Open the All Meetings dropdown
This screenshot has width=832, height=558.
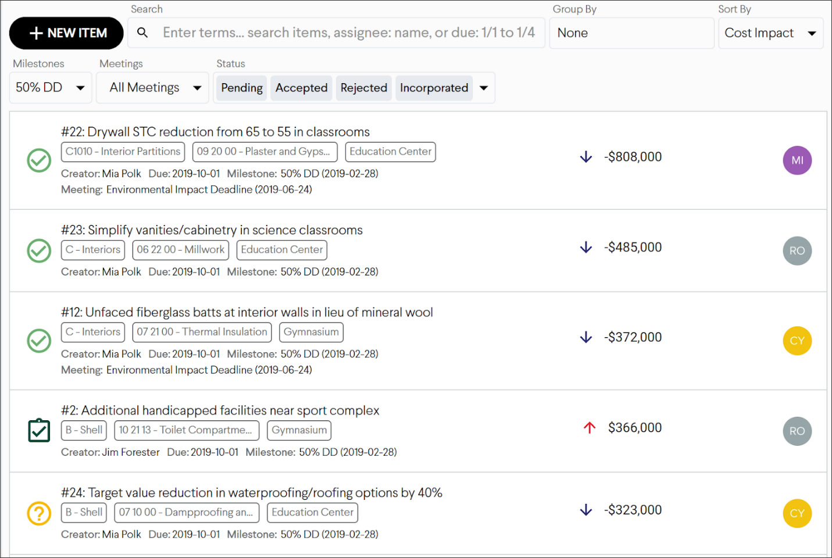[x=152, y=88]
